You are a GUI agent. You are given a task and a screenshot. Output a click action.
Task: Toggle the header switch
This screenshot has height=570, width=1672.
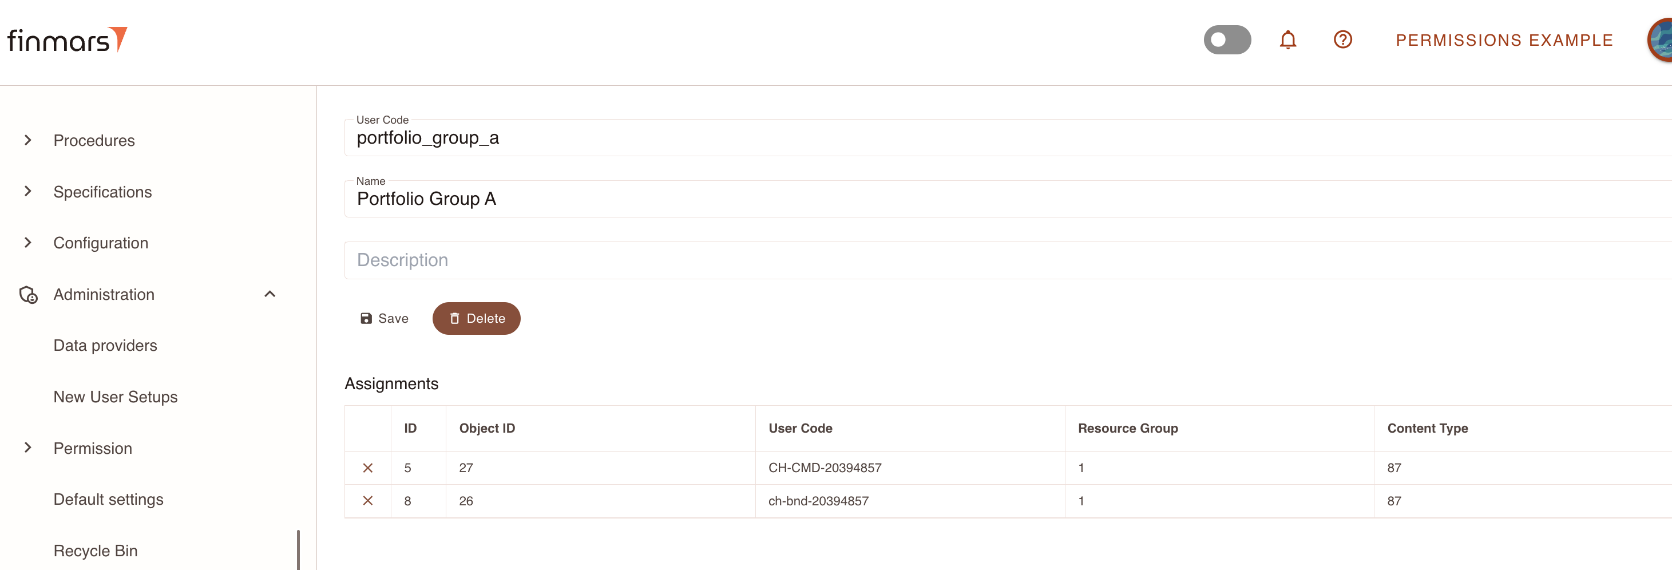[x=1227, y=39]
